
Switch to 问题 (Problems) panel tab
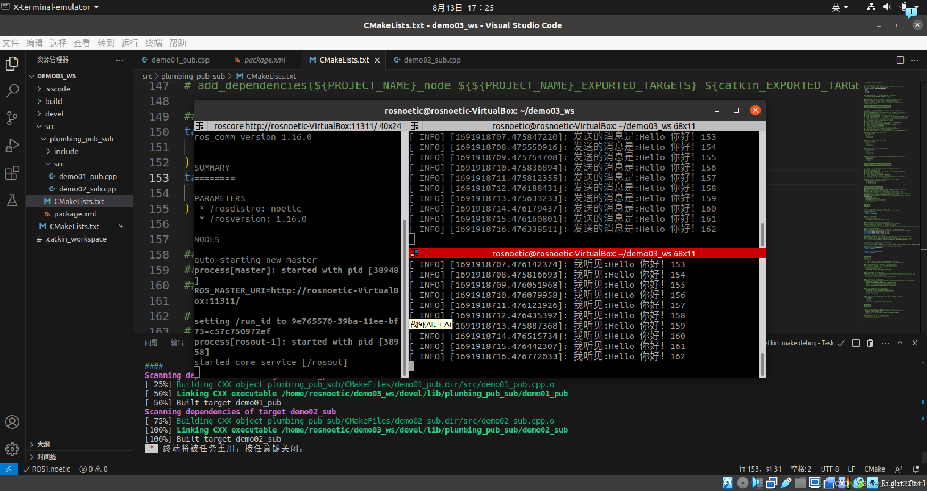coord(151,343)
